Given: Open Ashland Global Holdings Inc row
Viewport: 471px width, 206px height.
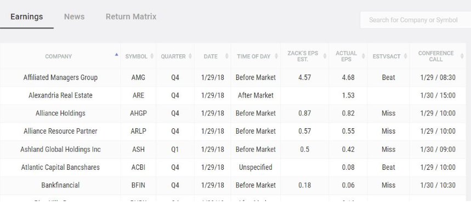Looking at the screenshot, I should click(233, 149).
